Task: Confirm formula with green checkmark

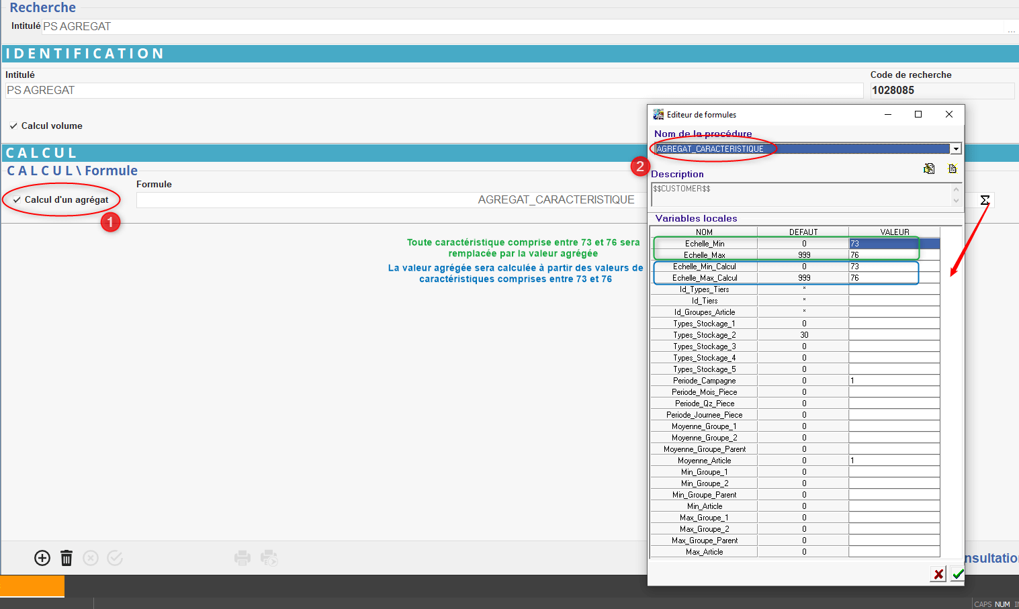Action: click(957, 574)
